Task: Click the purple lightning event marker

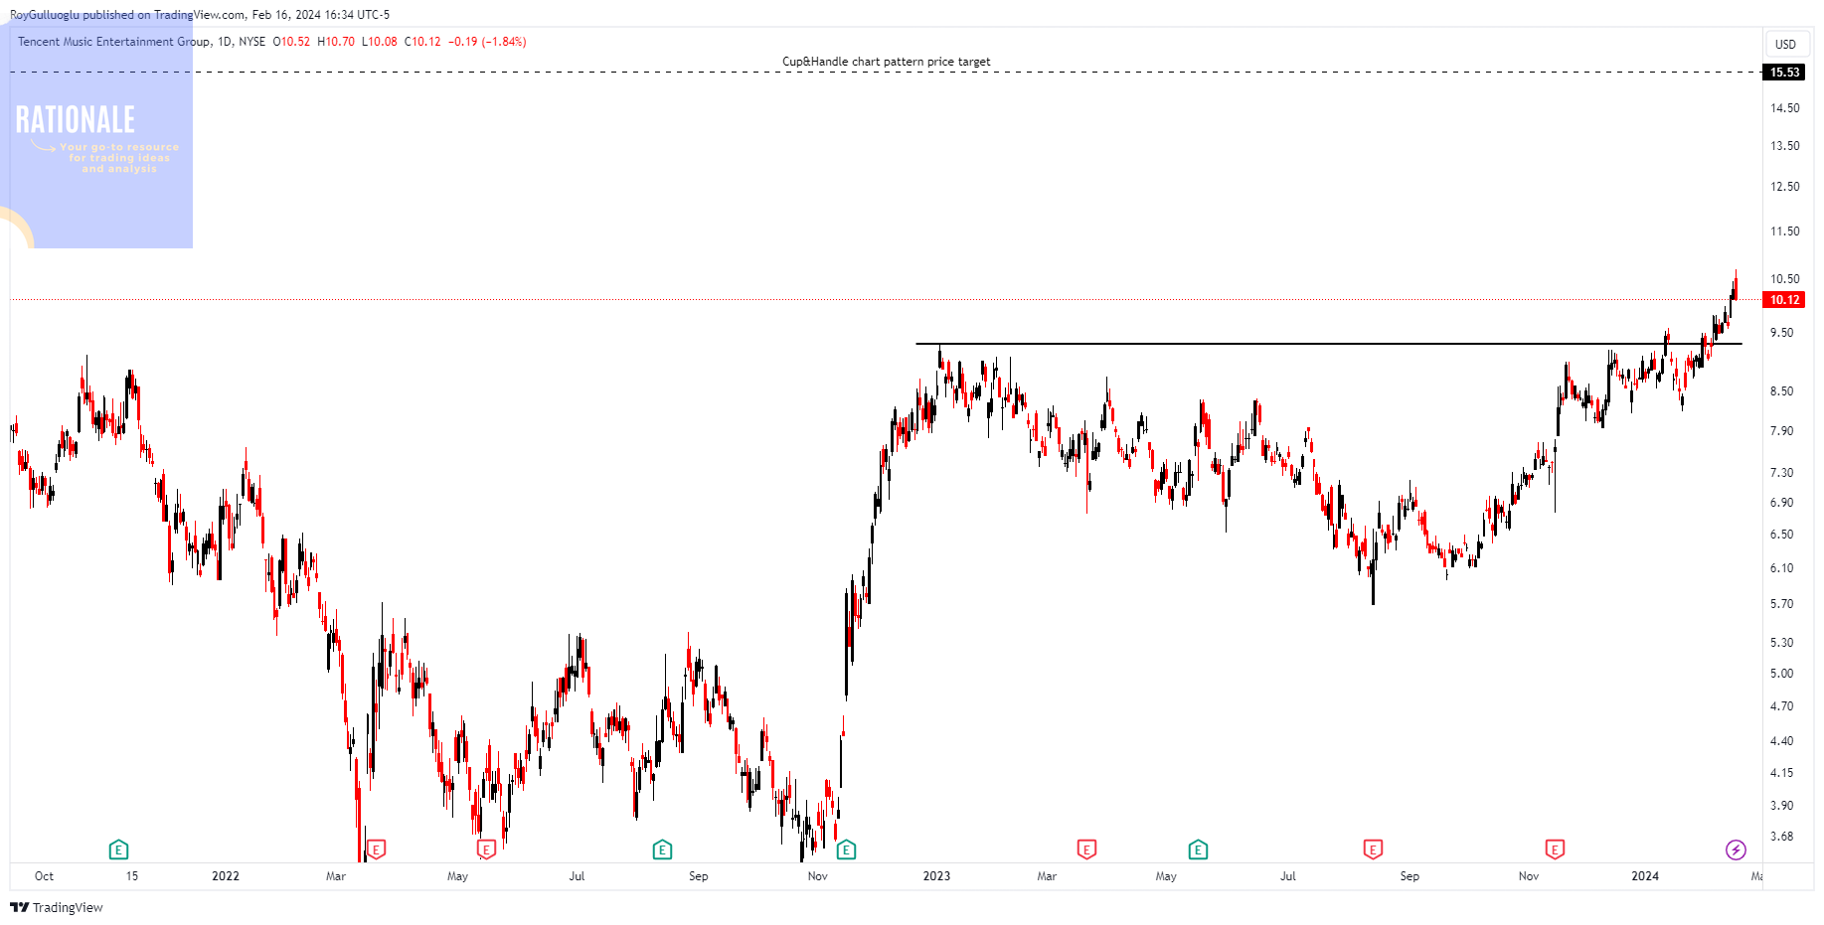Action: (1736, 849)
